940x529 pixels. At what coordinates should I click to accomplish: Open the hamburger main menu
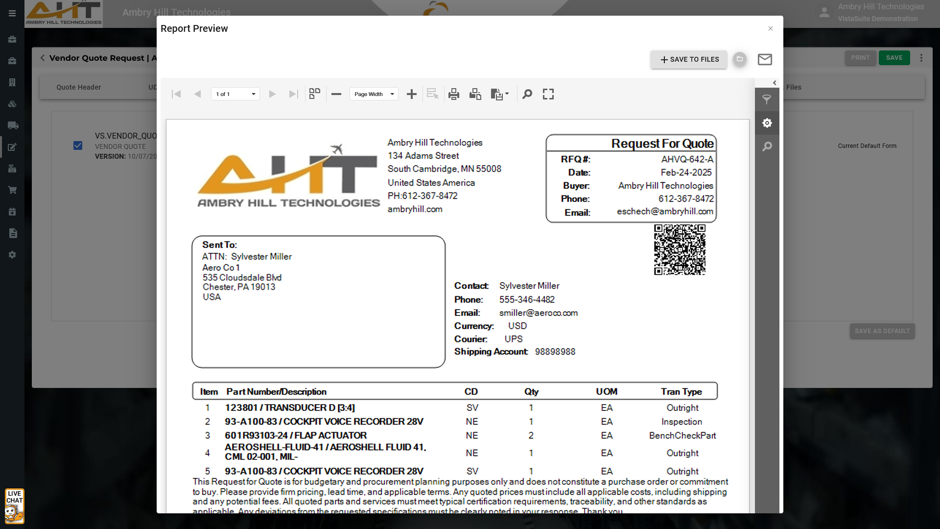(x=12, y=13)
